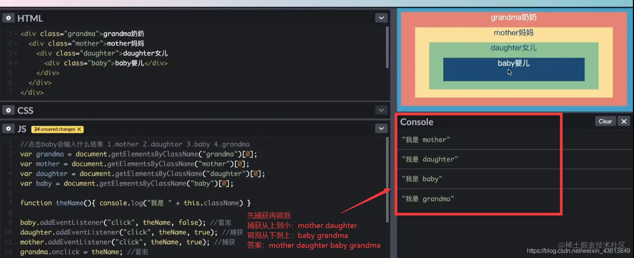Click the grandma奶奶 label in preview
The height and width of the screenshot is (258, 634).
pos(514,18)
